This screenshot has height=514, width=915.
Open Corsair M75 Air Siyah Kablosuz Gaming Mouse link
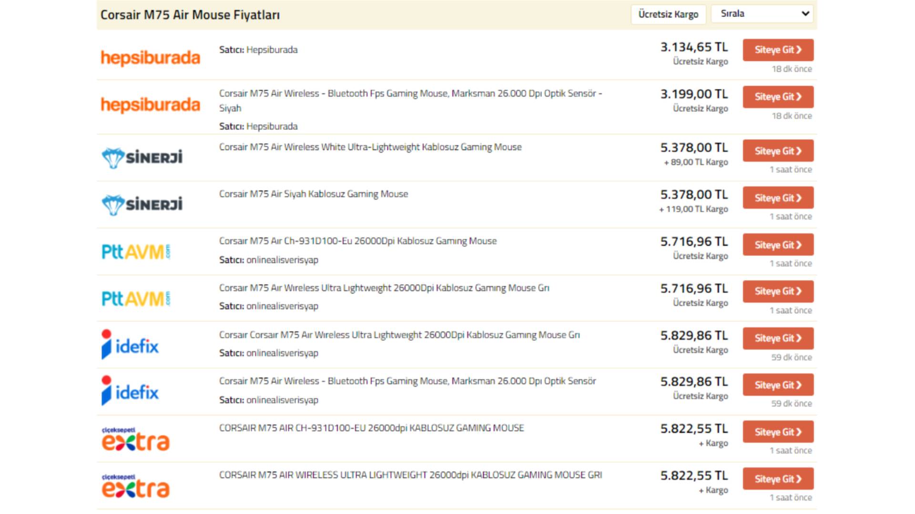click(313, 194)
